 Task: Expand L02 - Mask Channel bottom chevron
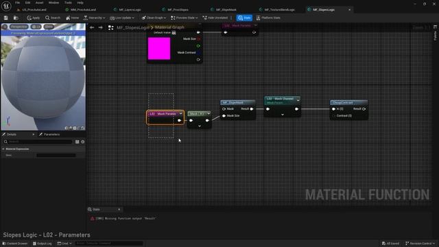[x=283, y=115]
